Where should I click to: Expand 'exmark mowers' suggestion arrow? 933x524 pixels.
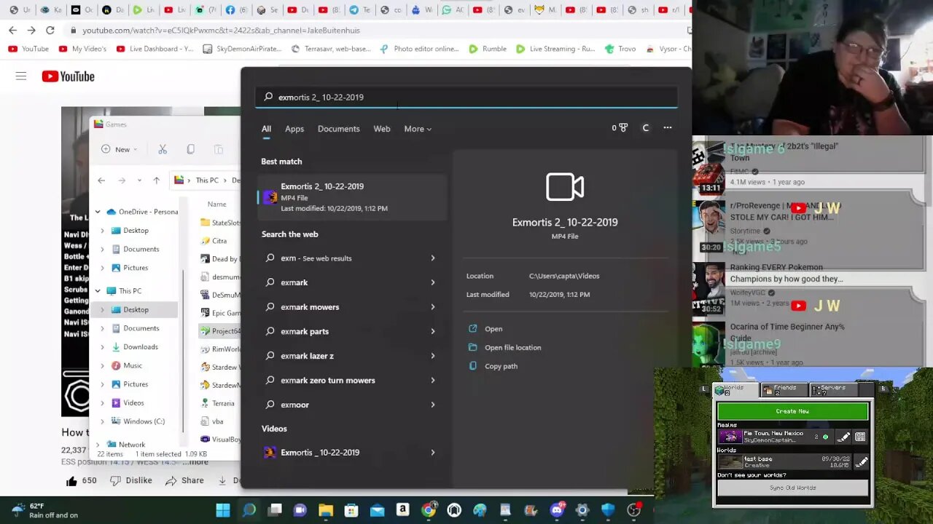coord(432,307)
